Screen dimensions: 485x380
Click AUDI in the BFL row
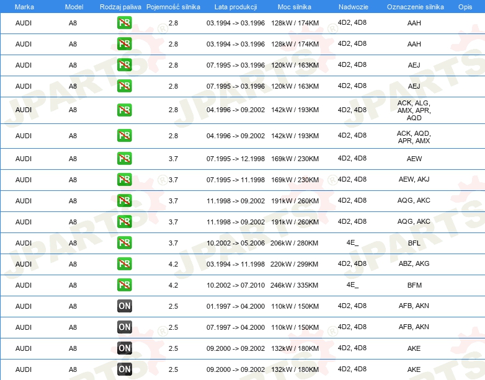click(x=24, y=243)
